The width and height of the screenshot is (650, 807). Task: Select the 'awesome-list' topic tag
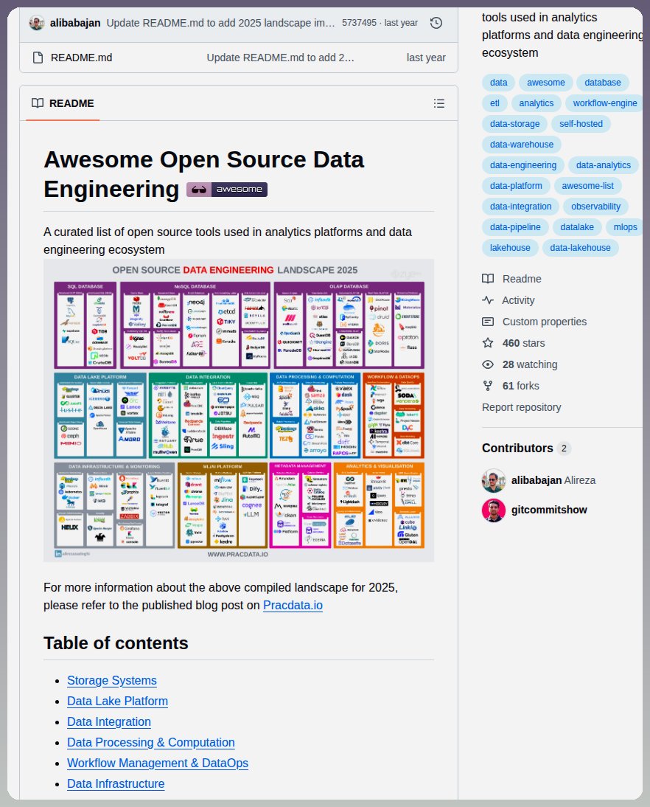coord(588,185)
